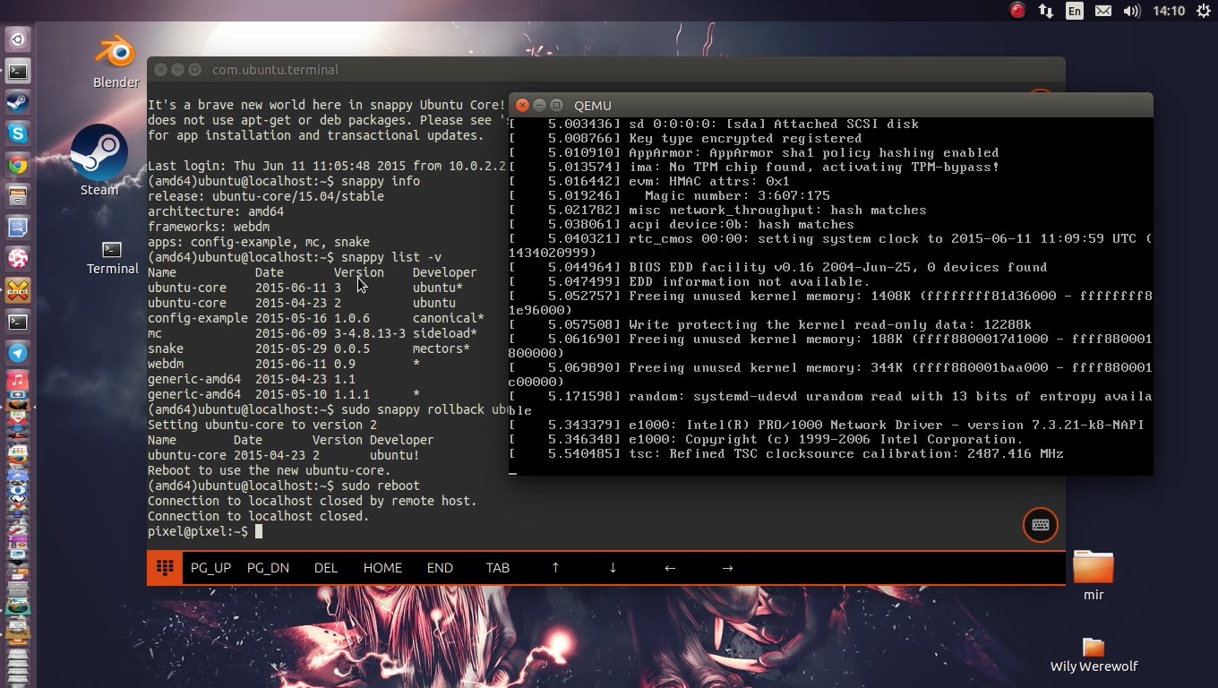Expand the En keyboard layout indicator
Image resolution: width=1218 pixels, height=688 pixels.
pos(1074,11)
